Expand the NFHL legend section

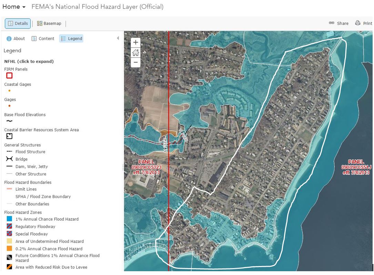(29, 61)
